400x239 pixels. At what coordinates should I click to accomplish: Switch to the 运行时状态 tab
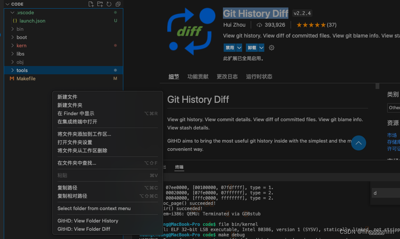point(259,77)
